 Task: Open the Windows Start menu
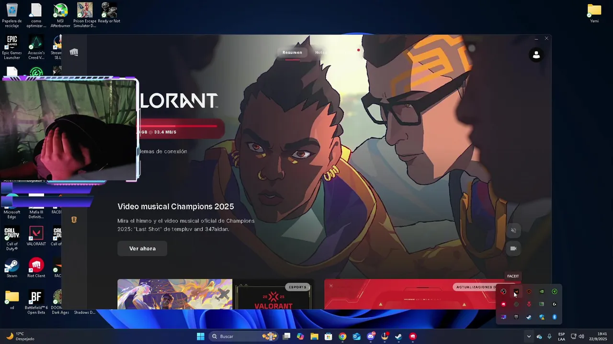pos(201,336)
